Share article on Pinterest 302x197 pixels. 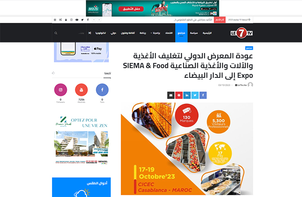179,95
